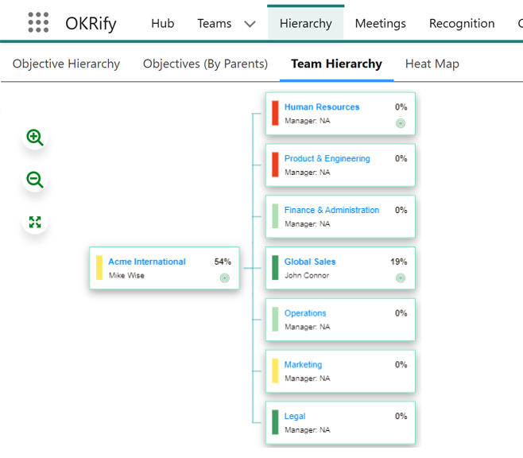Open the Hub navigation item
This screenshot has height=458, width=523.
tap(162, 23)
